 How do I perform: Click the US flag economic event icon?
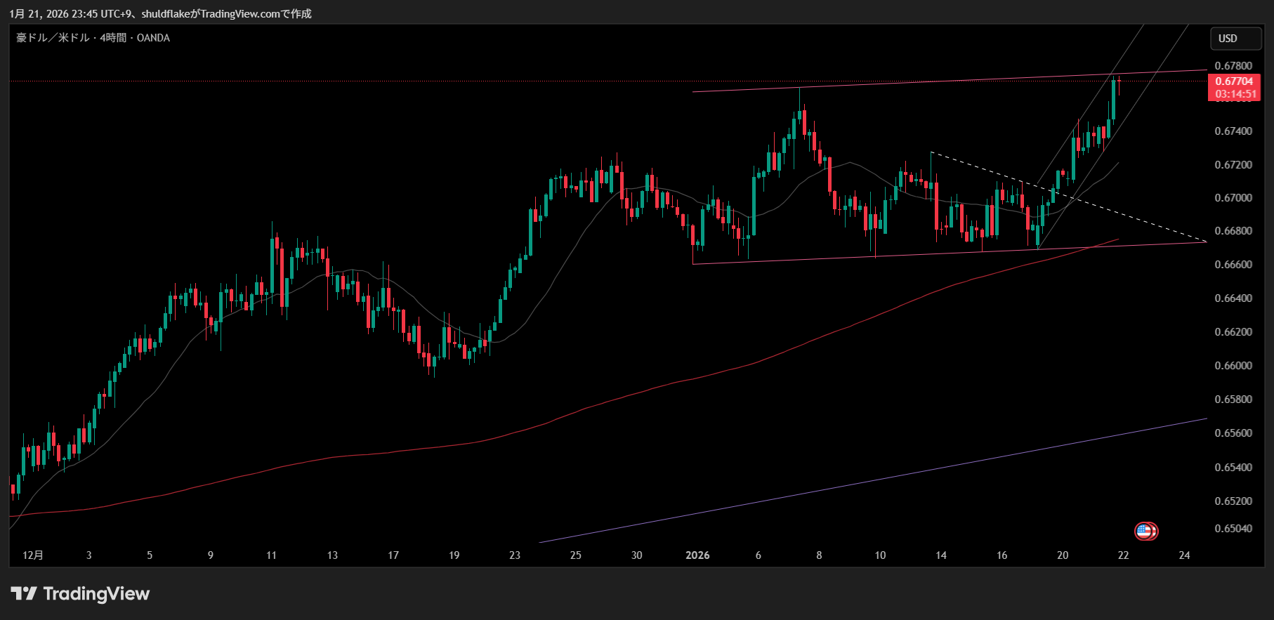1145,532
